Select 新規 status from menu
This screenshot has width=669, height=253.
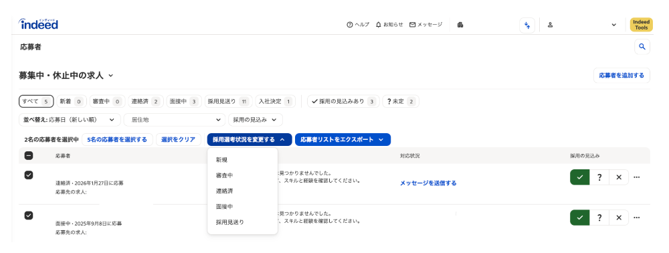(242, 160)
